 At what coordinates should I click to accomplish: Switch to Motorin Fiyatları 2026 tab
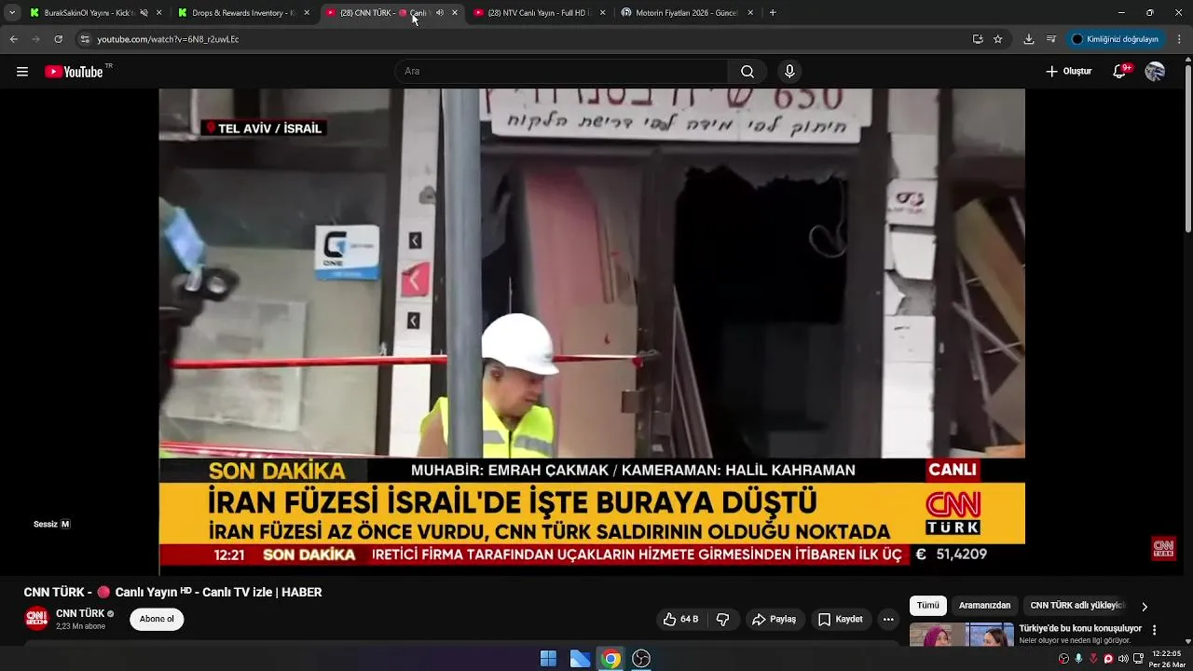coord(687,13)
